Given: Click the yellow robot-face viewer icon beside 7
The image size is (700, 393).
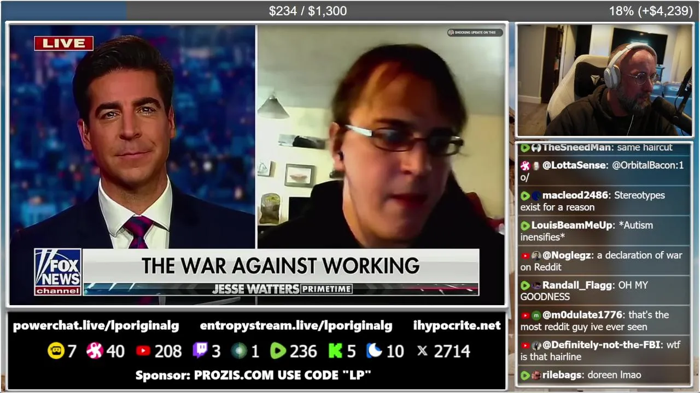Looking at the screenshot, I should (x=56, y=351).
